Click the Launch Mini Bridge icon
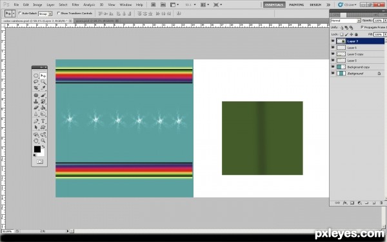387x242 pixels. (x=163, y=5)
